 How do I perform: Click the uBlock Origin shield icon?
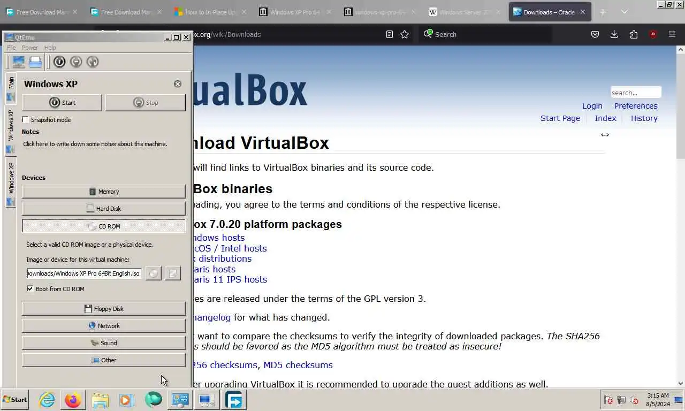(x=653, y=34)
